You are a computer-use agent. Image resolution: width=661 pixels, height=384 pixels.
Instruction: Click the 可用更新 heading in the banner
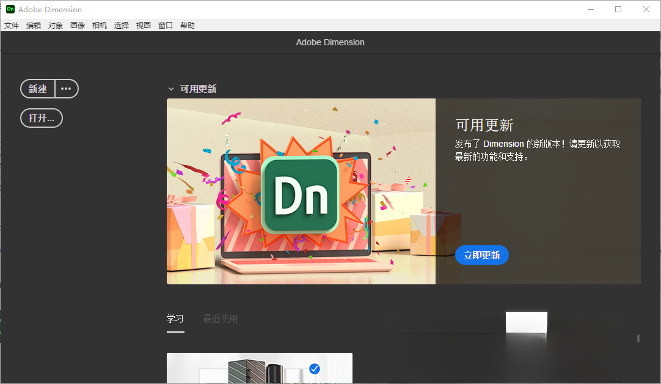coord(484,125)
